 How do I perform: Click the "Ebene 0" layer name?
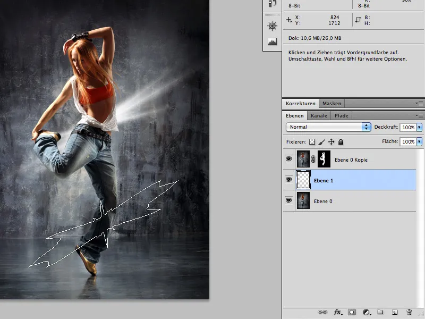323,202
